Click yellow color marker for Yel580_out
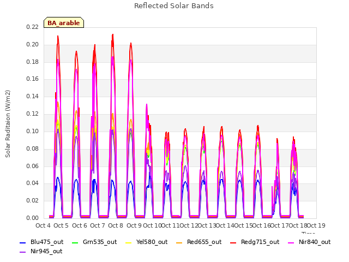The width and height of the screenshot is (349, 262). tap(129, 242)
